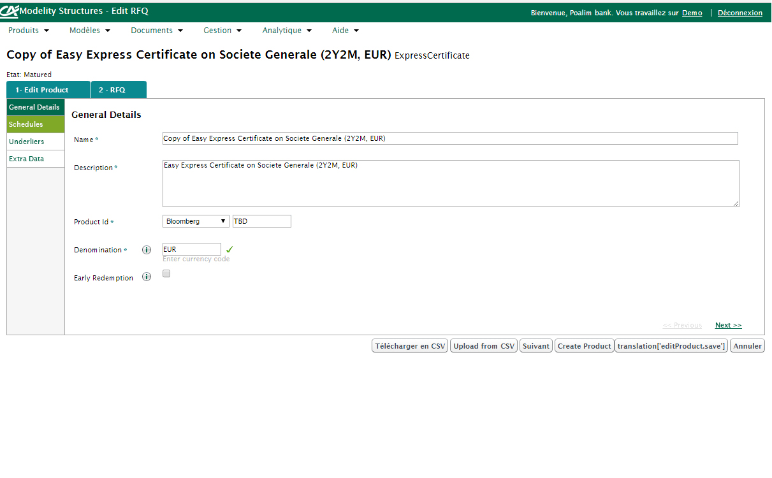772x478 pixels.
Task: Show info icon beside Early Redemption
Action: (147, 277)
